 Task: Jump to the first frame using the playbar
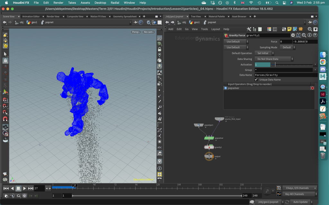tap(6, 189)
